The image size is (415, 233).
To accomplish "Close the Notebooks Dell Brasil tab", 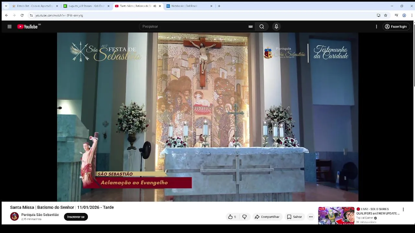I will [x=211, y=6].
